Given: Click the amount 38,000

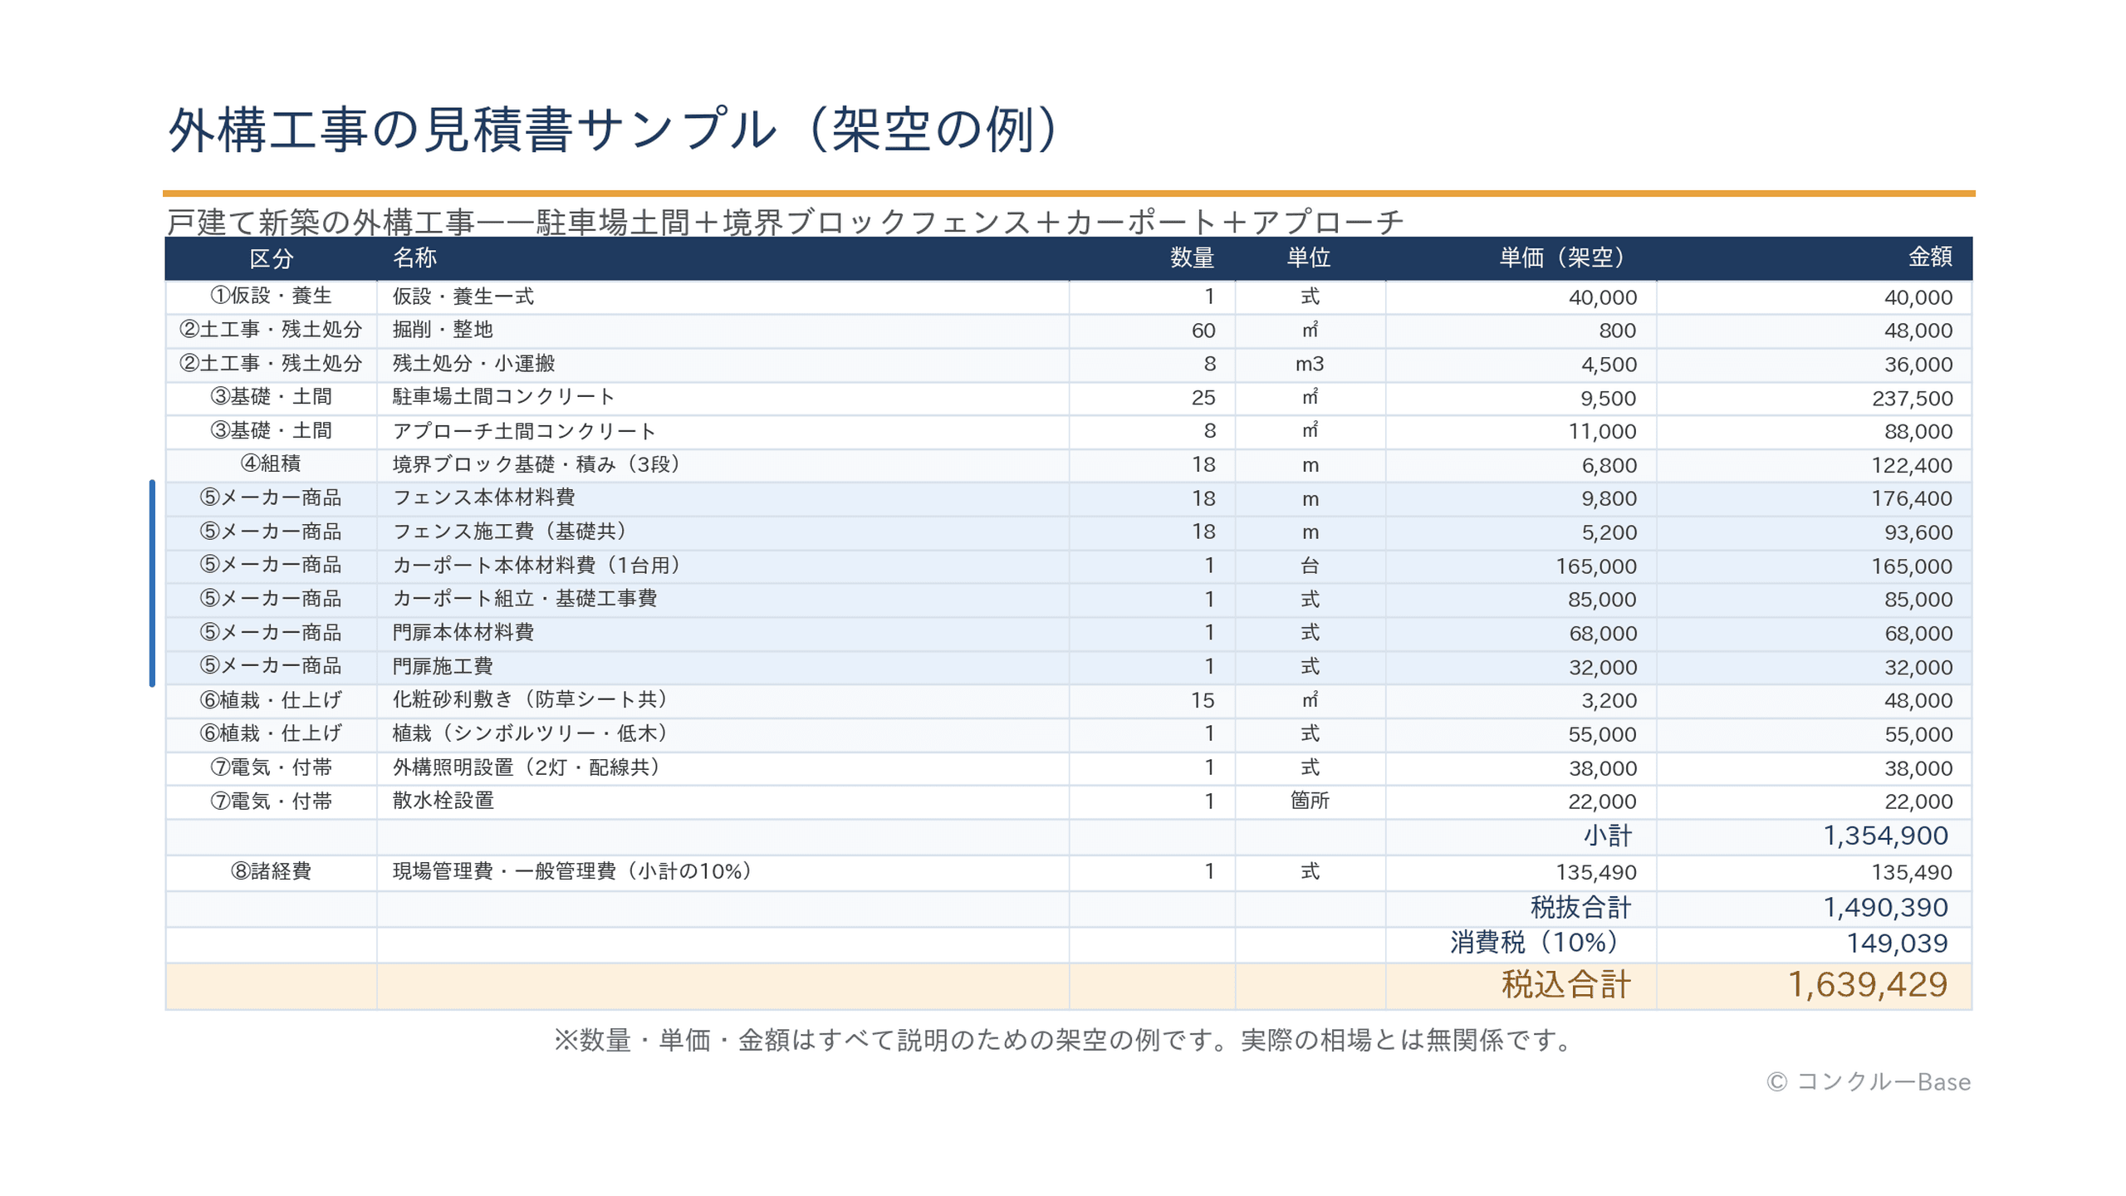Looking at the screenshot, I should (1918, 769).
